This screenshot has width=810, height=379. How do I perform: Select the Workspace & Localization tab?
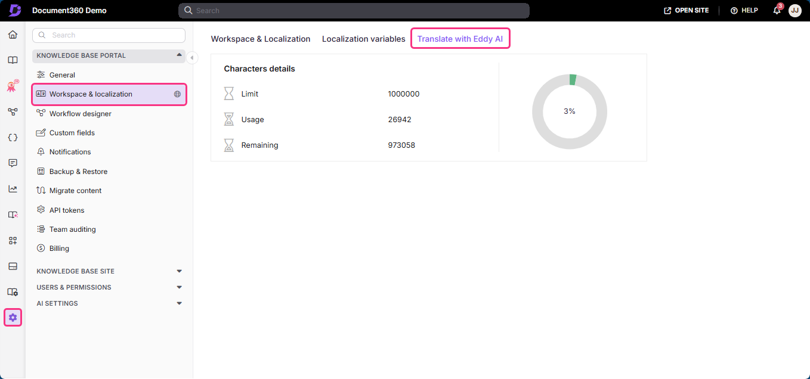point(261,38)
